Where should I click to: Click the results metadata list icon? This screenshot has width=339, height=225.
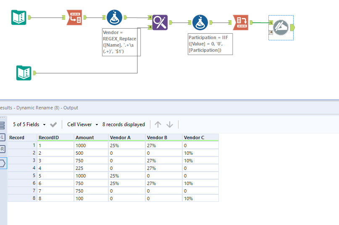tap(3, 125)
